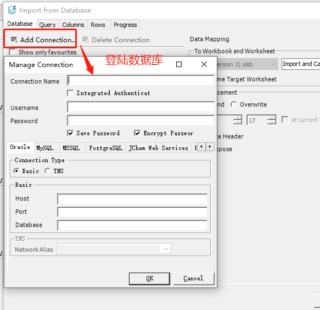
Task: Open the Query tab
Action: 47,25
